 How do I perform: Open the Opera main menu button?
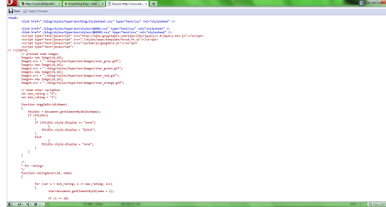(x=12, y=3)
